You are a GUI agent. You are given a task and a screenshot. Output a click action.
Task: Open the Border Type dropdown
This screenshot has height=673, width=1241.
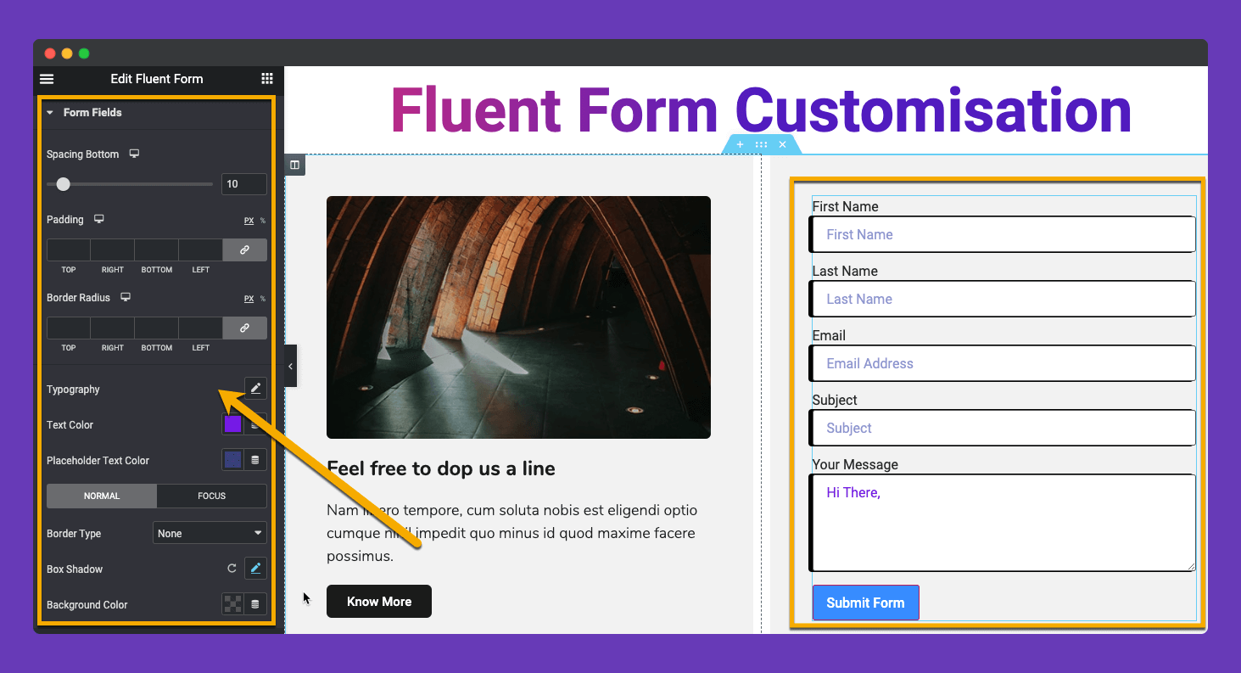coord(210,533)
